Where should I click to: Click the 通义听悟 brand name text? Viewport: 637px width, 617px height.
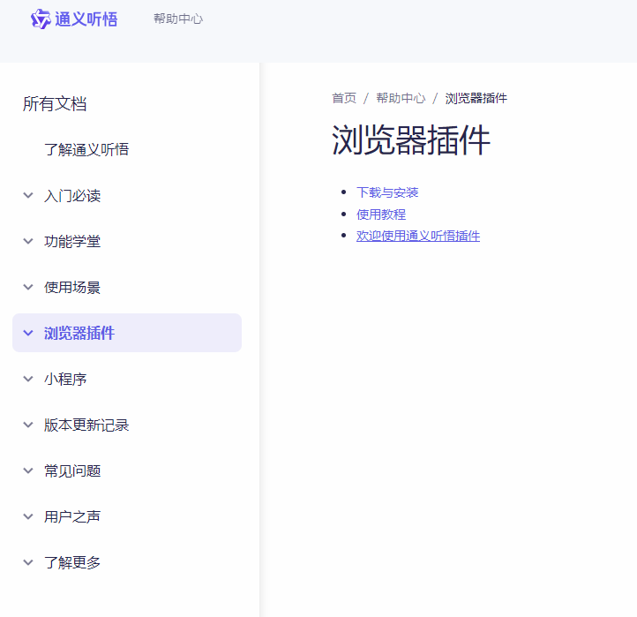[86, 19]
